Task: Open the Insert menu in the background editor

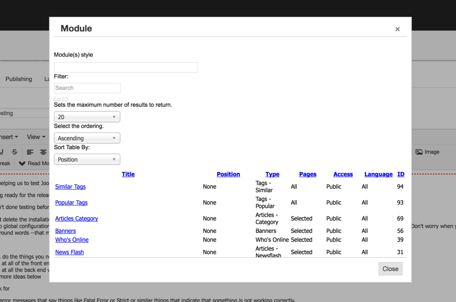Action: (x=9, y=137)
